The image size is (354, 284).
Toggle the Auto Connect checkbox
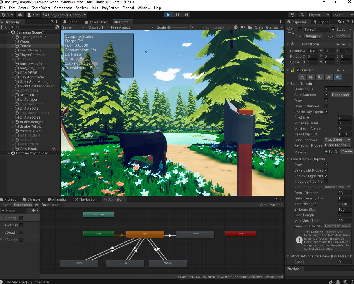[326, 95]
